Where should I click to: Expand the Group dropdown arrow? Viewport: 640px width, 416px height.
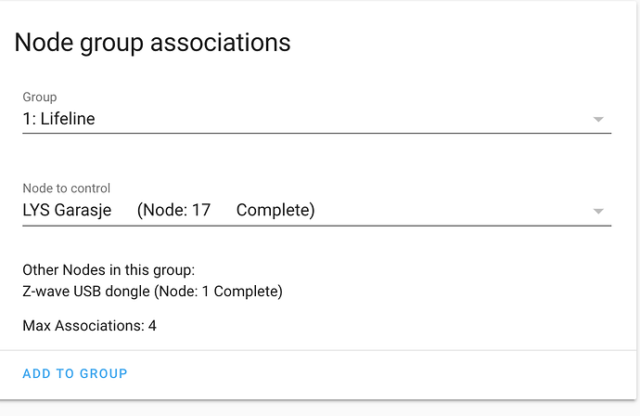point(598,120)
